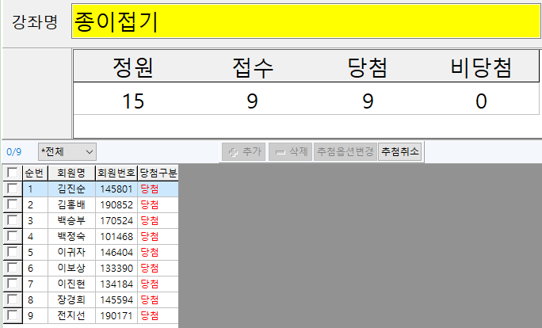Select member name 이진현

[71, 284]
